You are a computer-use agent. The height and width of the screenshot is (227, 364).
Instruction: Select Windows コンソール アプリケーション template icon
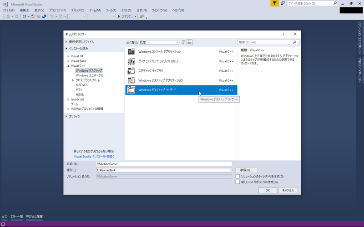coord(131,51)
